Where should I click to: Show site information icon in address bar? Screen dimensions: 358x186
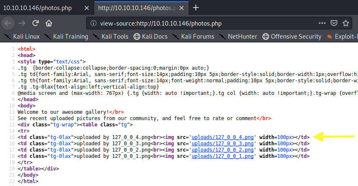click(94, 24)
